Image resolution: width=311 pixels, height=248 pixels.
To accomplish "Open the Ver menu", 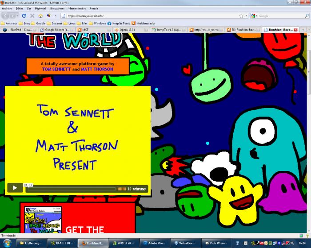I will point(29,8).
